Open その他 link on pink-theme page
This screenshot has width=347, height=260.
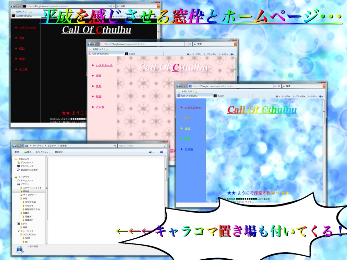[x=100, y=107]
